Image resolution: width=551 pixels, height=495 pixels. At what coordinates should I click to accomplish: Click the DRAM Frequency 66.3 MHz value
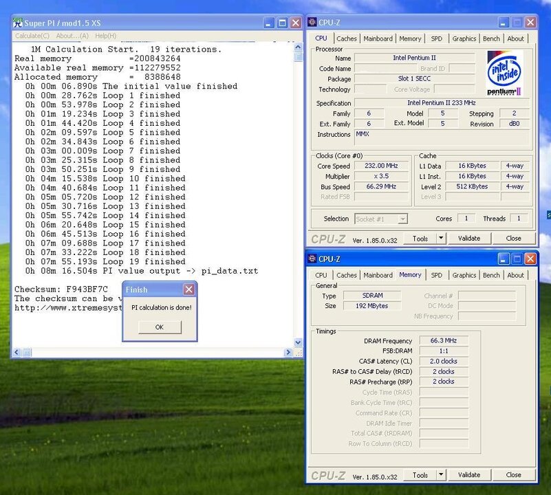(444, 340)
